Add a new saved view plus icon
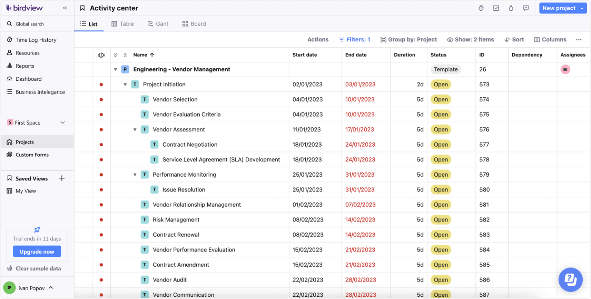Viewport: 591px width, 299px height. (62, 178)
